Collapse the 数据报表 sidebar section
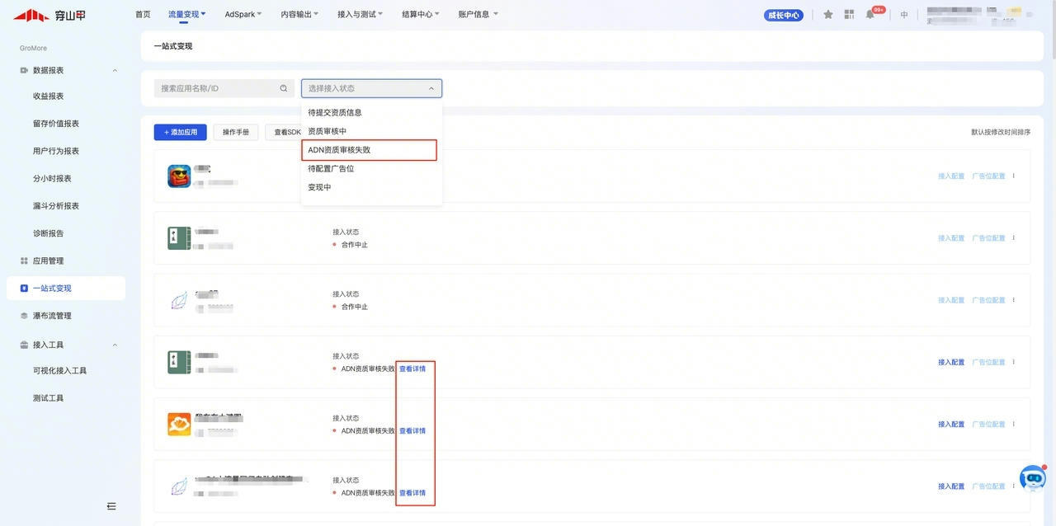The width and height of the screenshot is (1056, 526). pos(115,71)
